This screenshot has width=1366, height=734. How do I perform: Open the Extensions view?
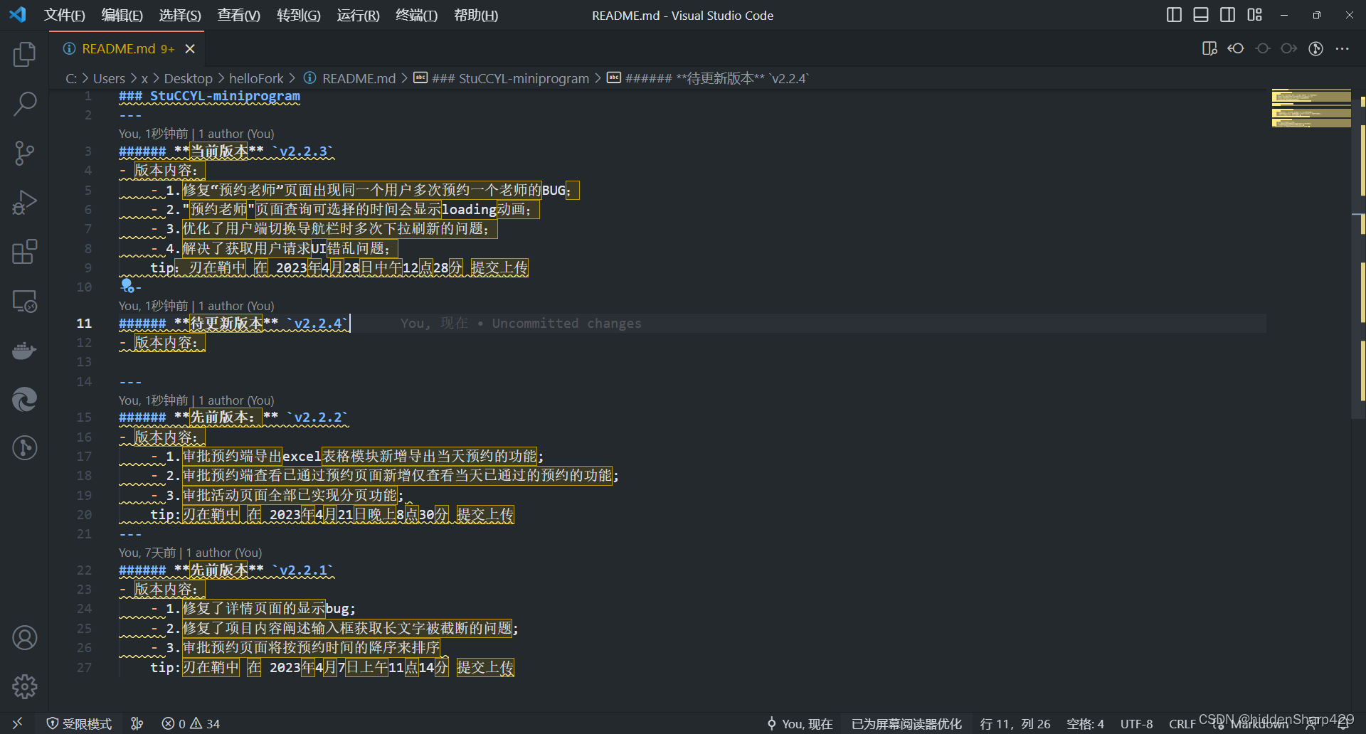coord(24,251)
